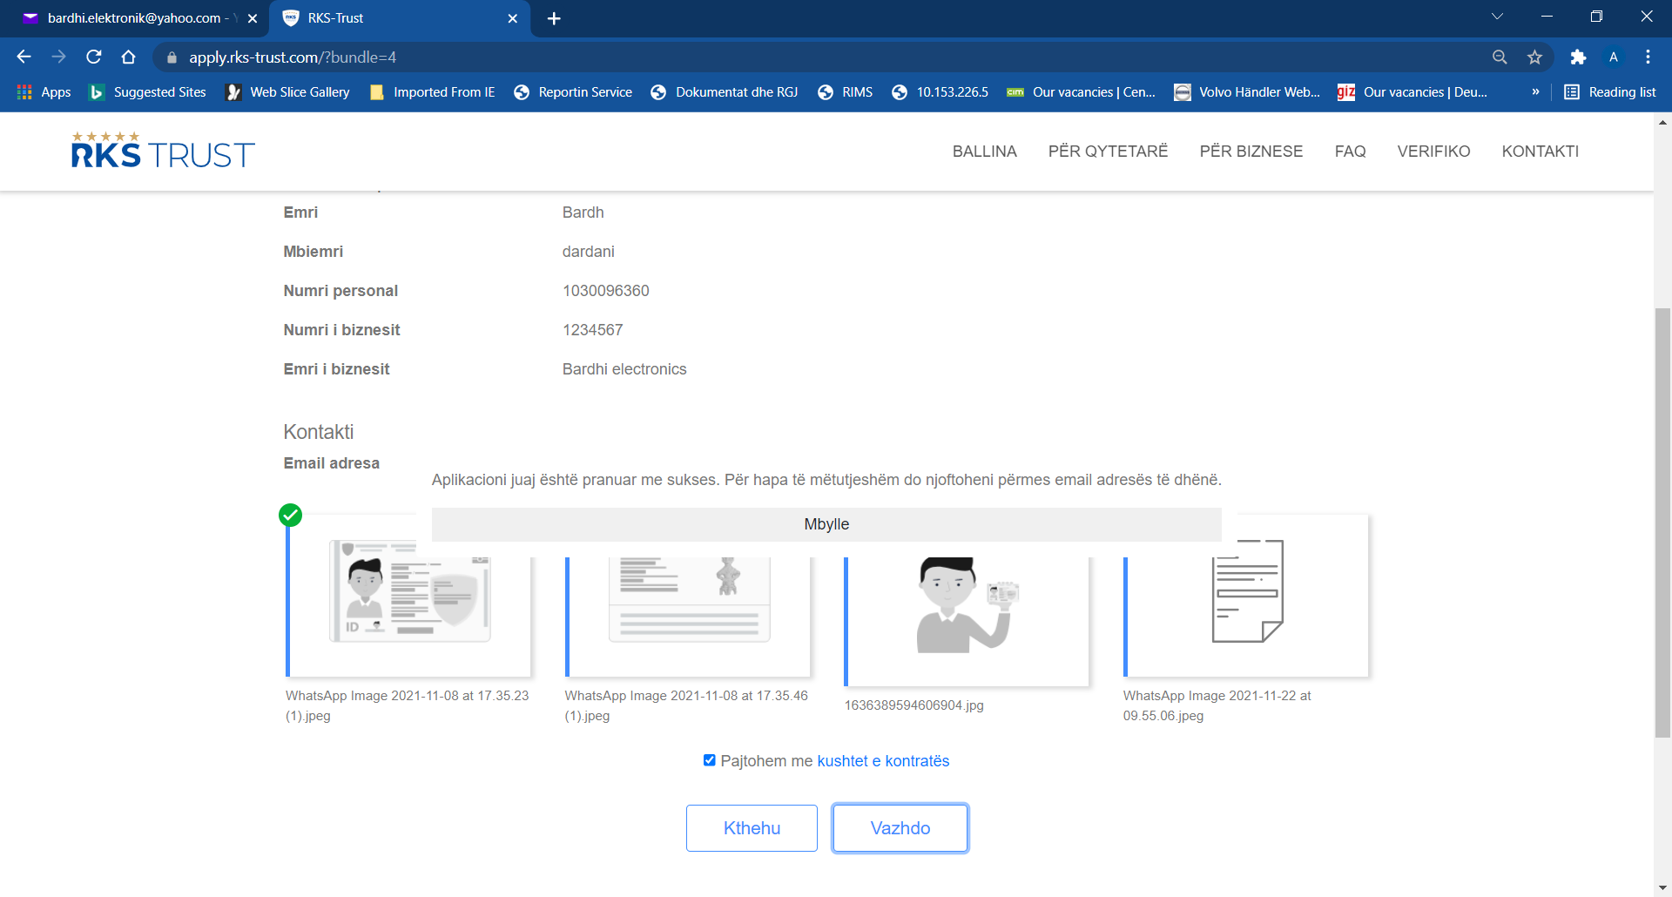
Task: Open BALLINA menu item
Action: coord(984,152)
